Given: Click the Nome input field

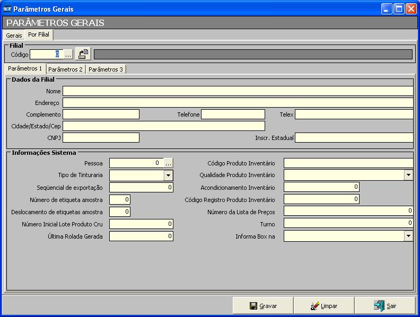Looking at the screenshot, I should click(x=237, y=91).
